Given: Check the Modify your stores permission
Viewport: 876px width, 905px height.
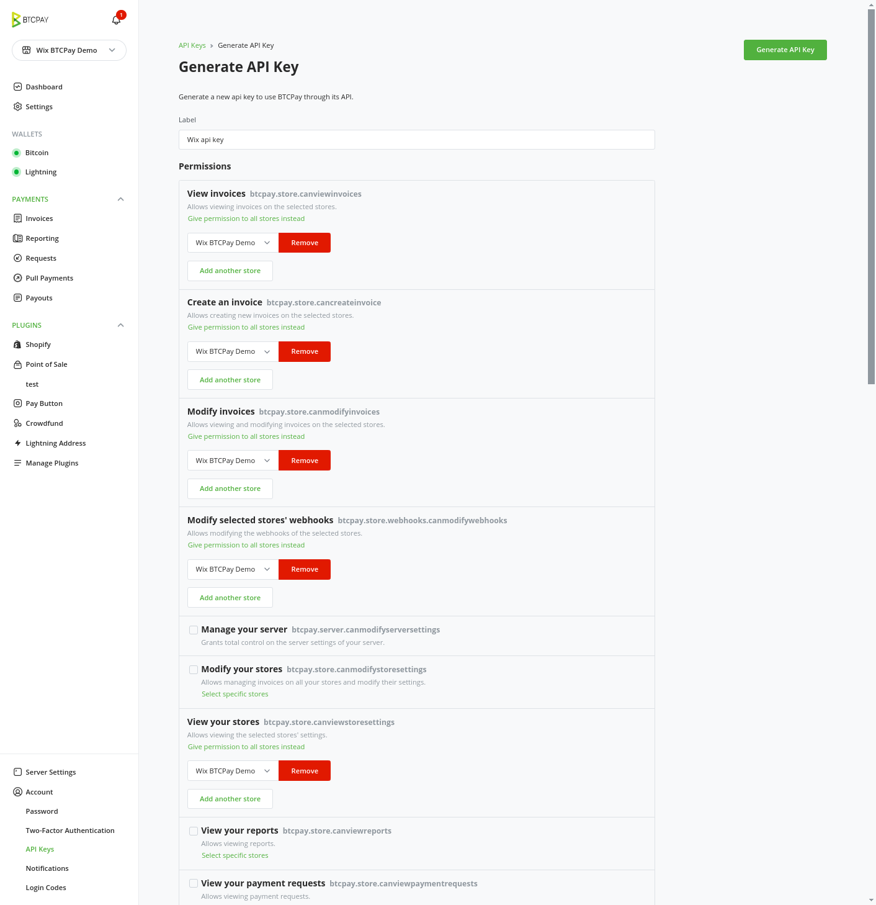Looking at the screenshot, I should (193, 670).
